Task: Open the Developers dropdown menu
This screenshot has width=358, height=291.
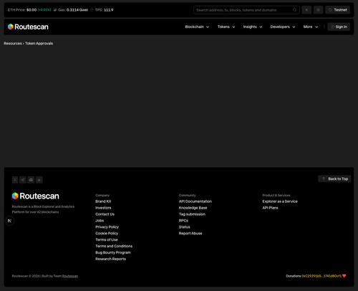Action: pyautogui.click(x=283, y=27)
